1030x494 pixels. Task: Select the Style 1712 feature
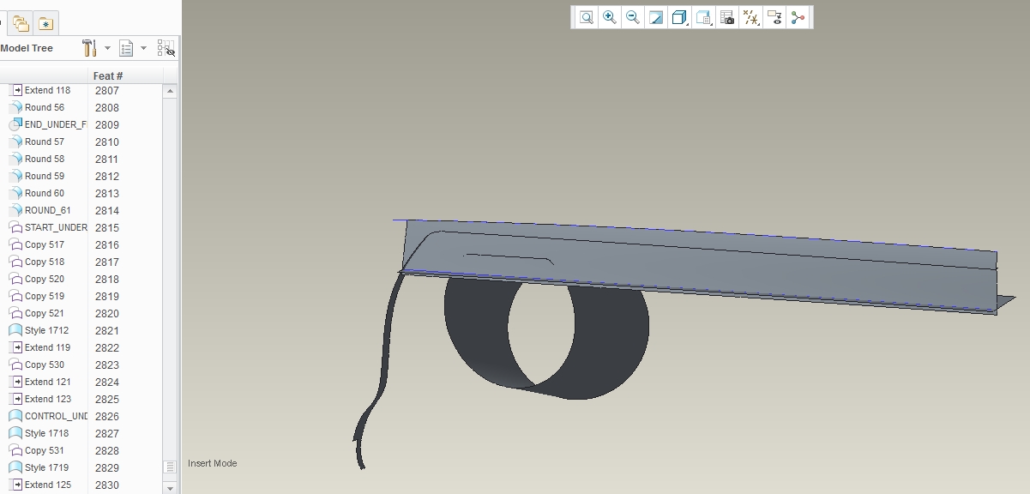(x=46, y=330)
